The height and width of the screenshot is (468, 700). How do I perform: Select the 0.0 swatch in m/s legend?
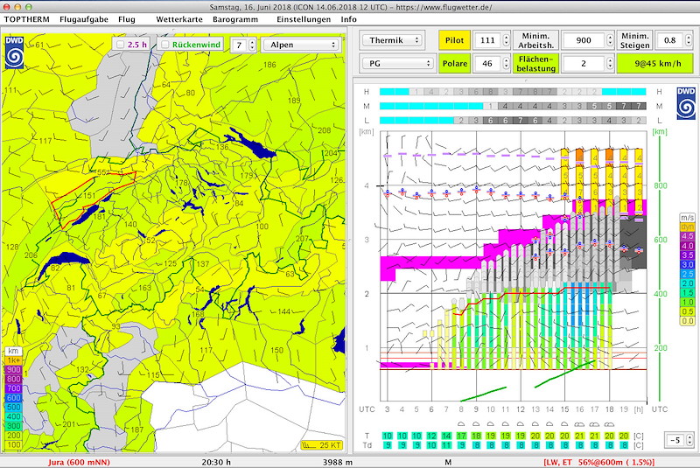(x=687, y=321)
